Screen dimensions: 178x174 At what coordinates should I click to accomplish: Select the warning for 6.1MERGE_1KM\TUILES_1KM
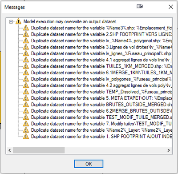[101, 73]
